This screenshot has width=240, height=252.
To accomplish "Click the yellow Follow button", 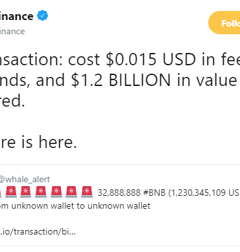I will pyautogui.click(x=224, y=23).
